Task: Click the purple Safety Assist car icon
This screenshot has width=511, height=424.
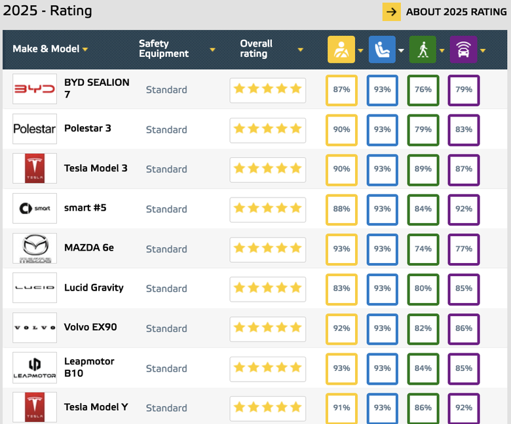Action: click(463, 50)
